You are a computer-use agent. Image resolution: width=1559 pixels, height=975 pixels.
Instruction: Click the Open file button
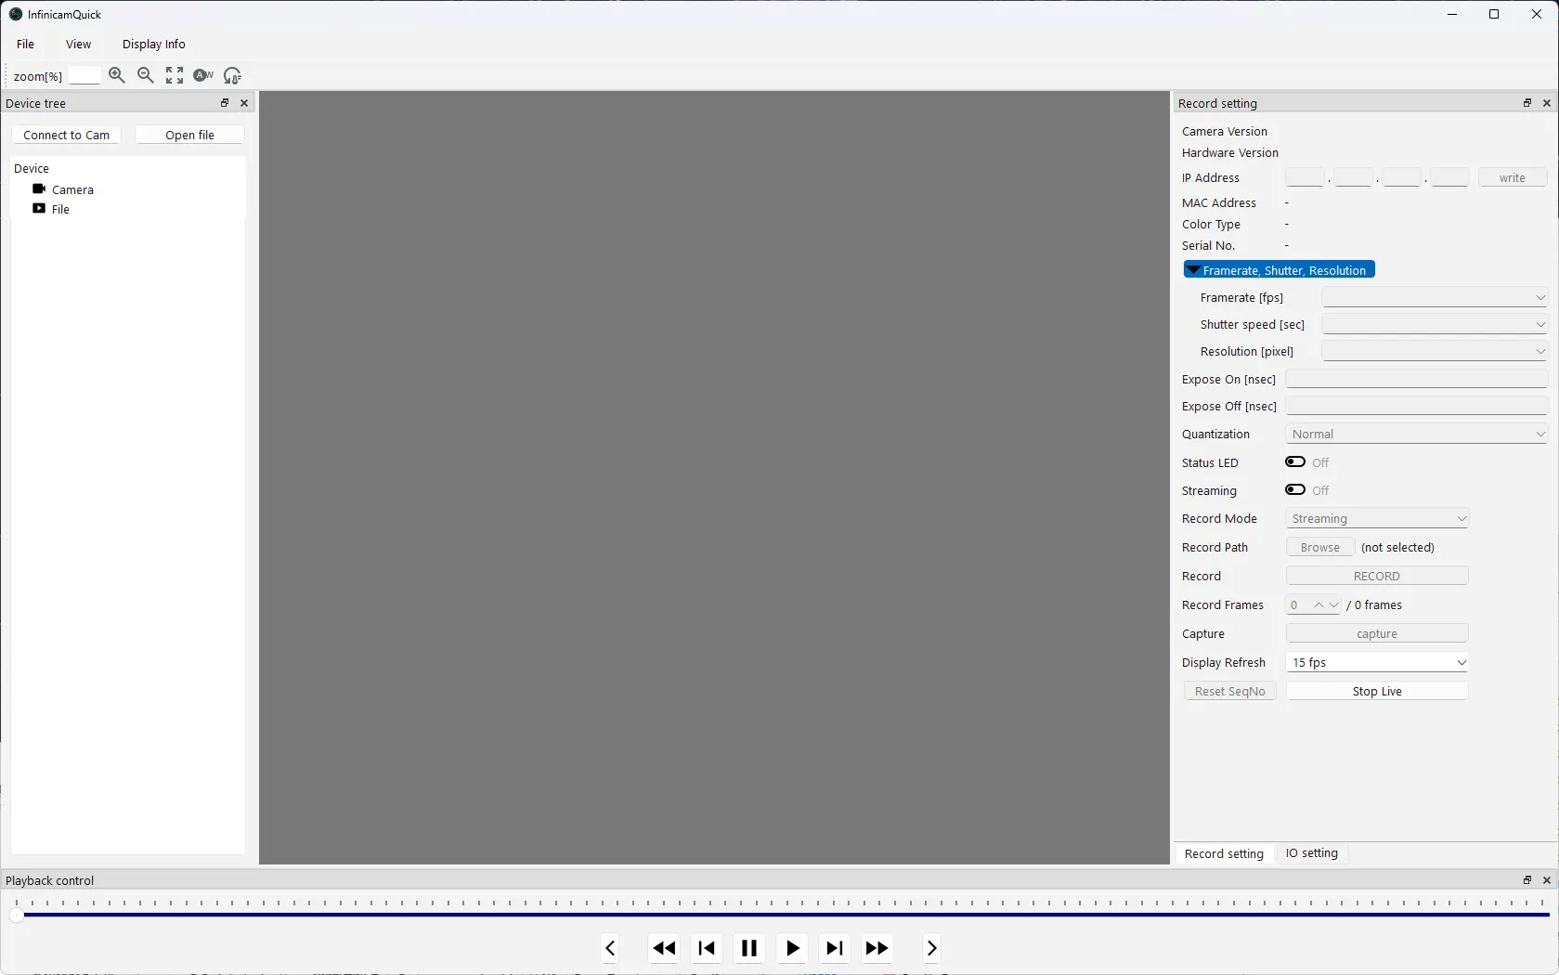(x=189, y=135)
